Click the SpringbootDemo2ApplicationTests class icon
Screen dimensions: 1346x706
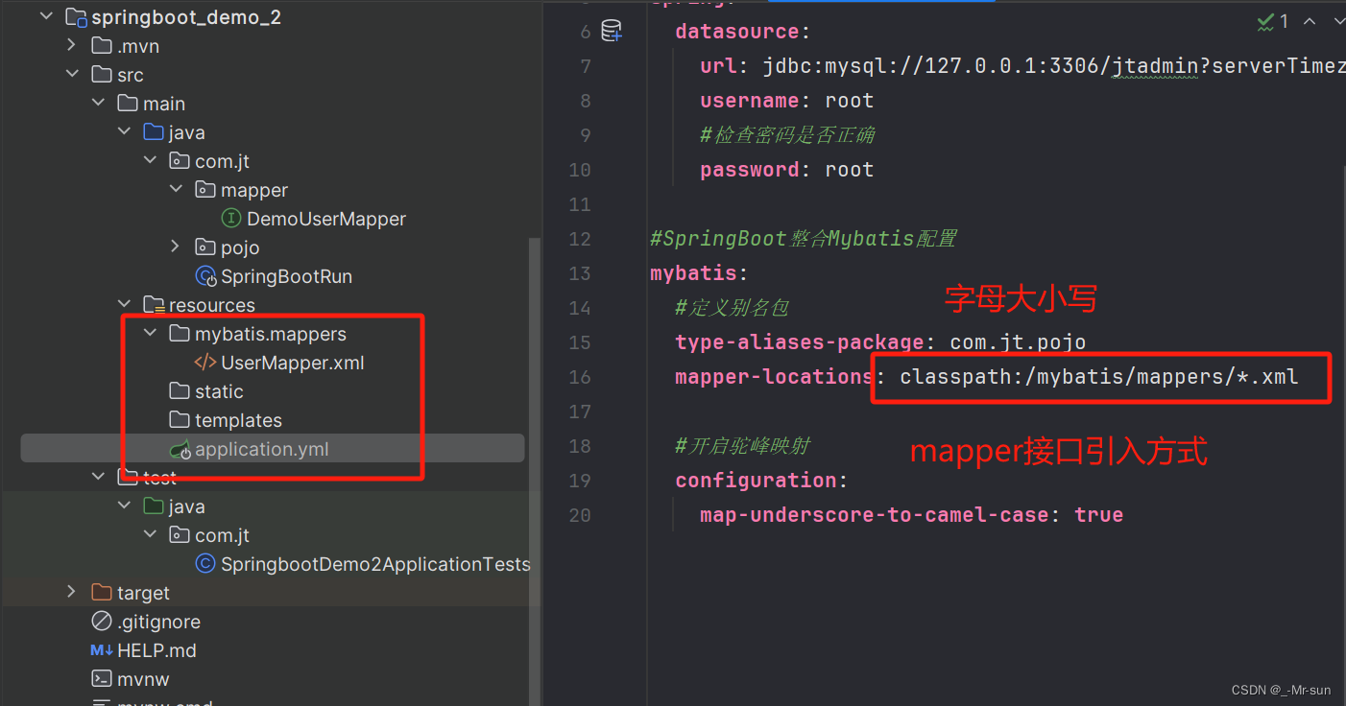(x=205, y=564)
